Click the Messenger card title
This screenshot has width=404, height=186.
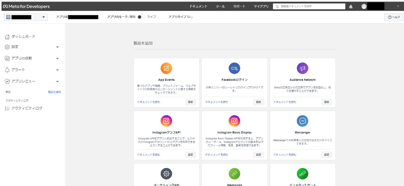coord(302,132)
